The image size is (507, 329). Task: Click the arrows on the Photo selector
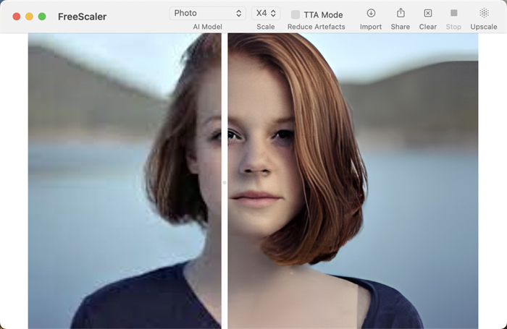tap(239, 13)
